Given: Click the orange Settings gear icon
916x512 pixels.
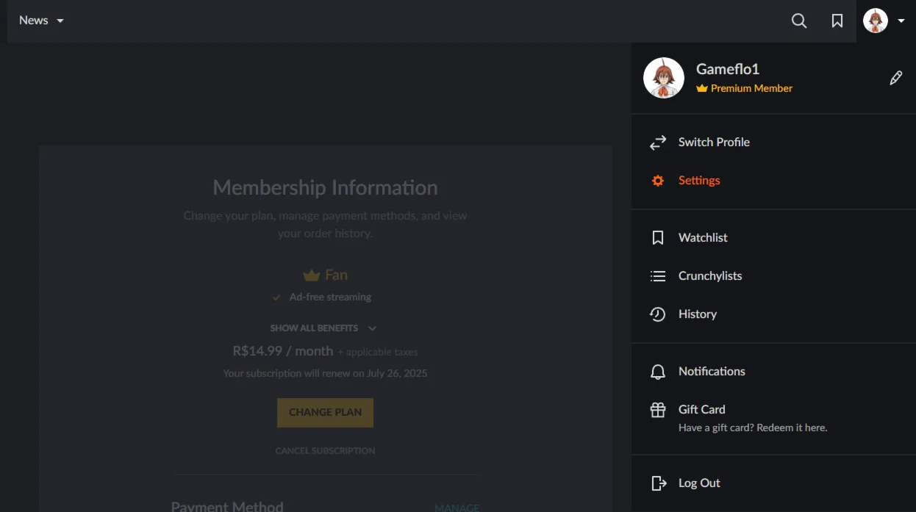Looking at the screenshot, I should click(x=658, y=181).
